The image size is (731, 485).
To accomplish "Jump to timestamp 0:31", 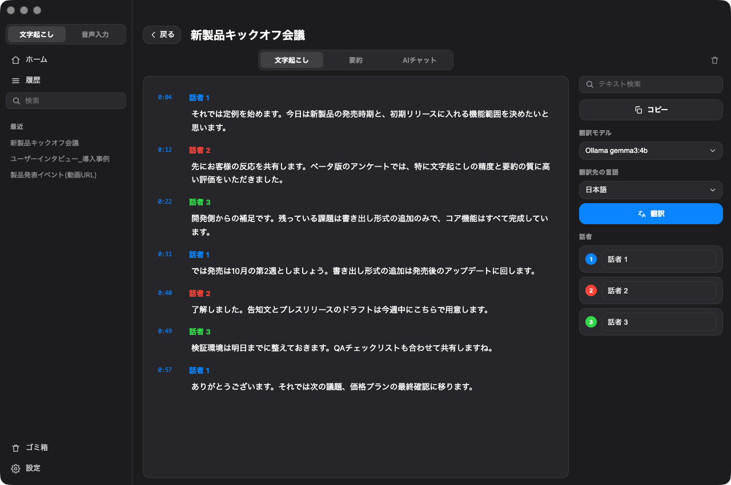I will (165, 254).
